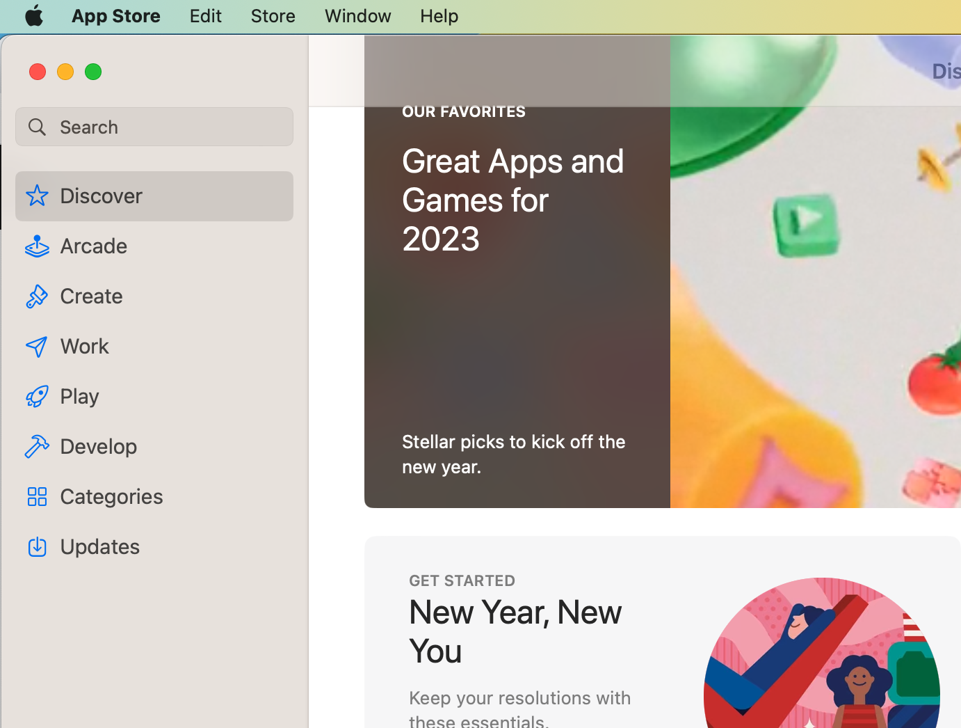Click the Updates sidebar entry

coord(99,546)
